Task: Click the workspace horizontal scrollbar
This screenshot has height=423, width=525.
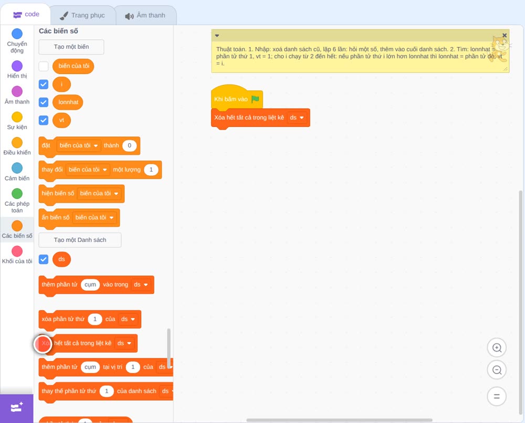Action: tap(339, 420)
